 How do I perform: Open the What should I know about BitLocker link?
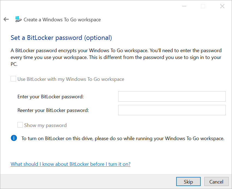tap(71, 164)
